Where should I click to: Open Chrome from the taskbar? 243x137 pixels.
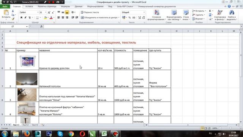[x=71, y=134]
